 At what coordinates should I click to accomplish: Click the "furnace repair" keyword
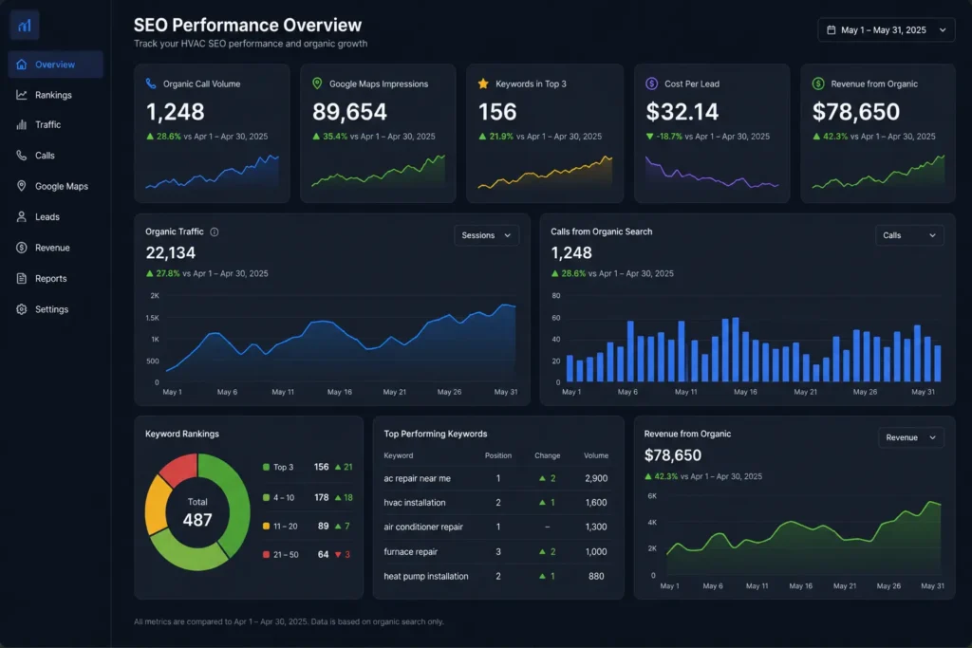[x=410, y=551]
